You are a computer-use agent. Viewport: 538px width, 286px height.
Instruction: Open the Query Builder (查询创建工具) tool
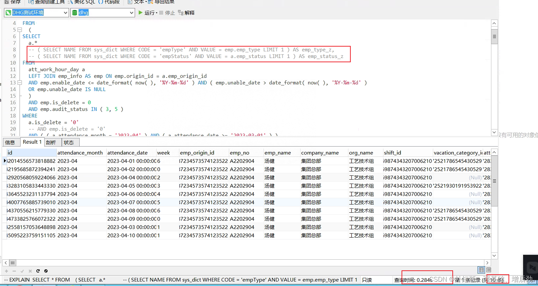[x=47, y=2]
